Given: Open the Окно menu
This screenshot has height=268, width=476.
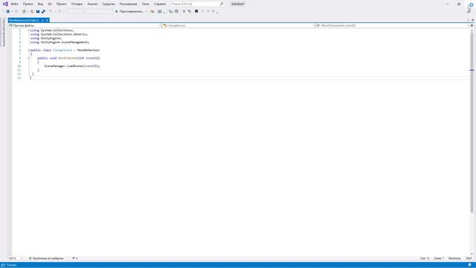Looking at the screenshot, I should coord(146,4).
